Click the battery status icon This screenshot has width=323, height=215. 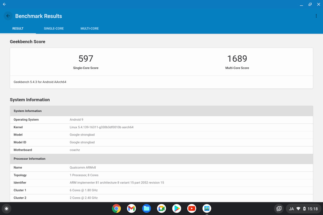(x=304, y=209)
